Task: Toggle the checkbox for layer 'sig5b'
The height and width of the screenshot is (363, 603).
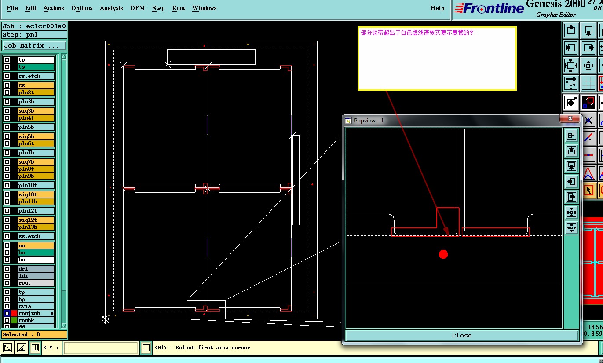Action: (7, 136)
